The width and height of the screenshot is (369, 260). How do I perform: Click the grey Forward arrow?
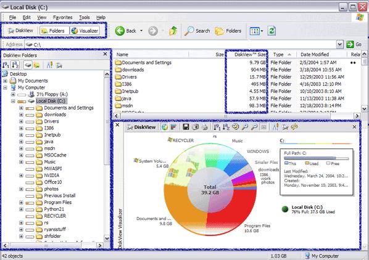153,31
